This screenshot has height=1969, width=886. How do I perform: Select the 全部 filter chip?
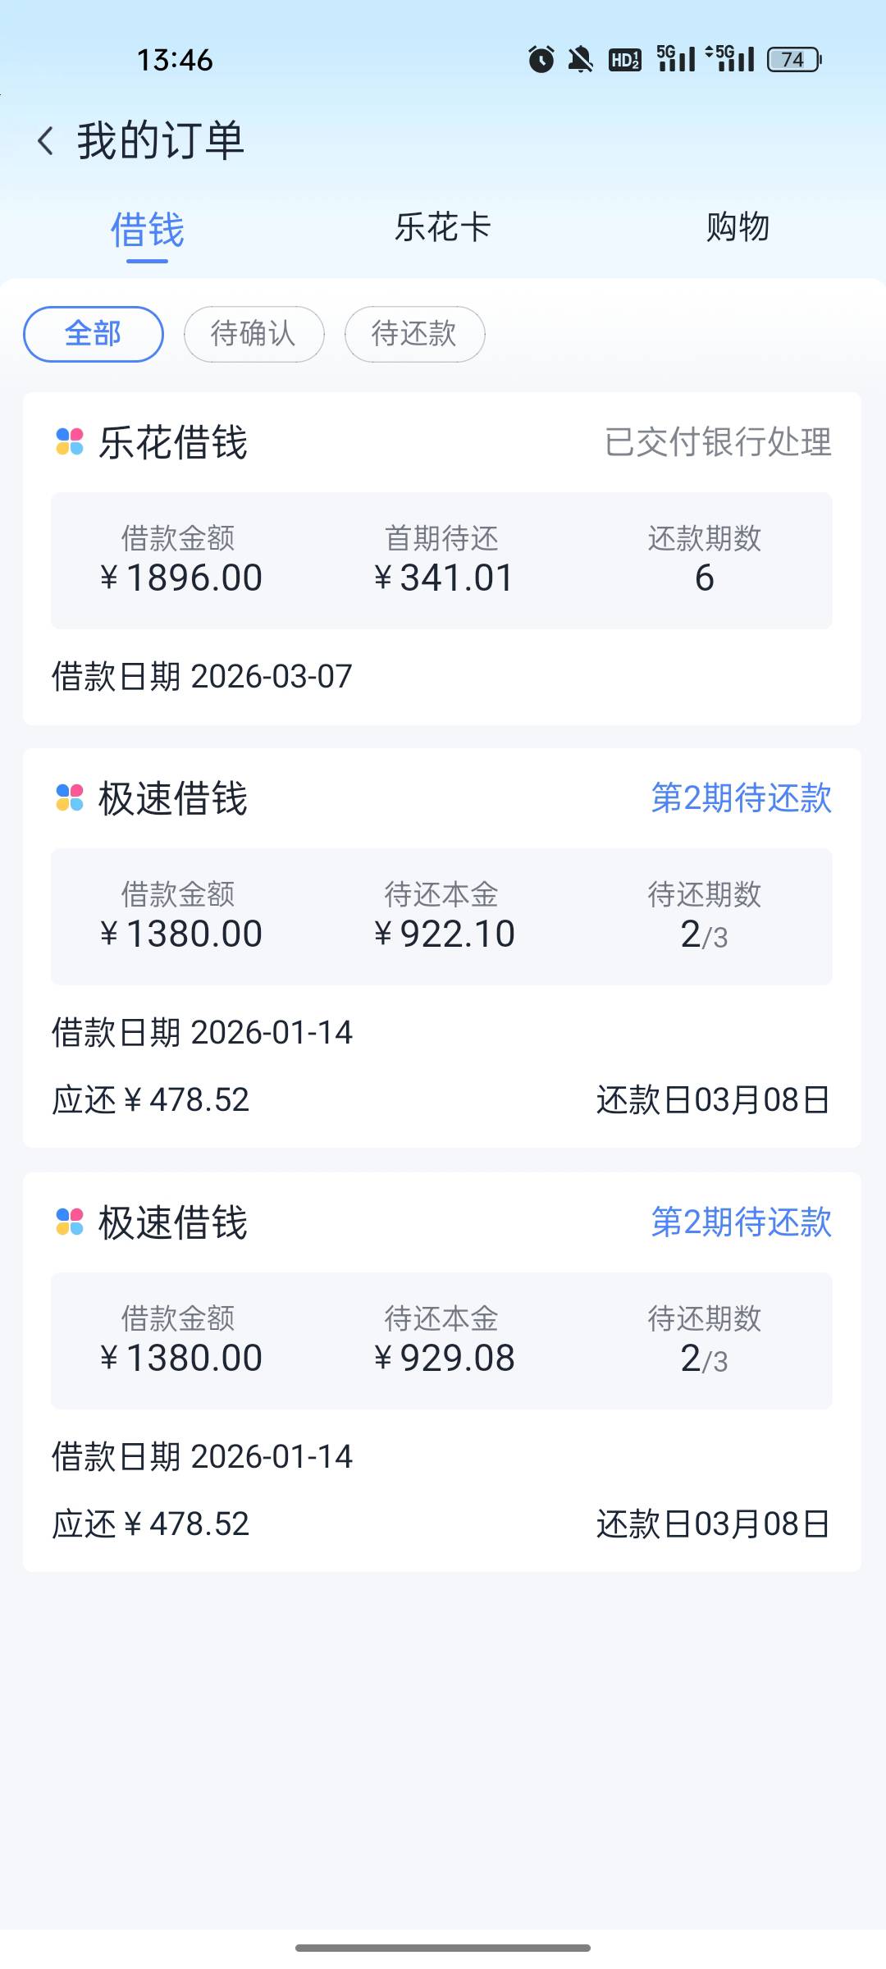click(94, 334)
